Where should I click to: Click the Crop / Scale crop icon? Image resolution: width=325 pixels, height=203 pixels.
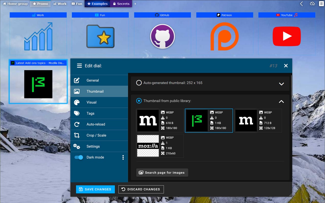click(77, 135)
